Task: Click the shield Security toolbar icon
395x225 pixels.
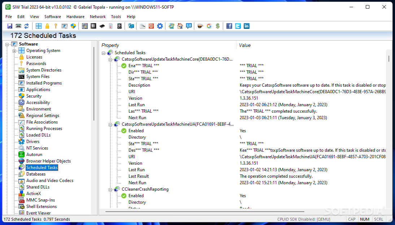Action: (x=73, y=26)
